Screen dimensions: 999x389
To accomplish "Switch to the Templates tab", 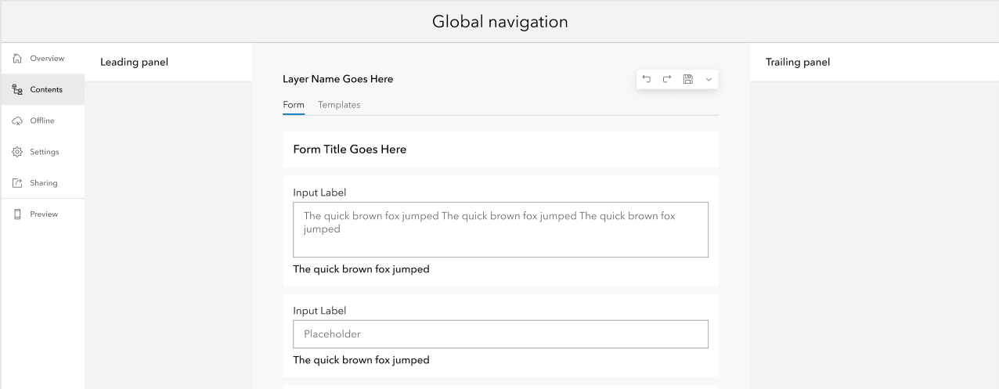I will click(339, 105).
